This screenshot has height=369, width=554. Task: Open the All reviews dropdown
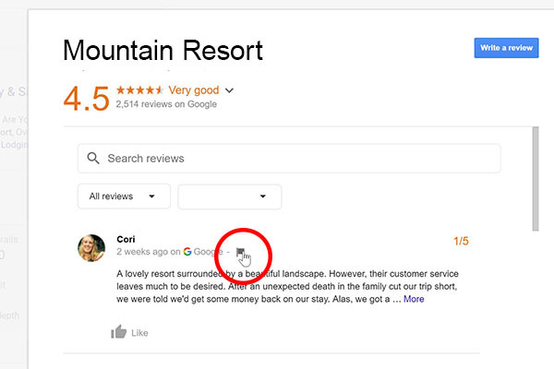[x=124, y=196]
